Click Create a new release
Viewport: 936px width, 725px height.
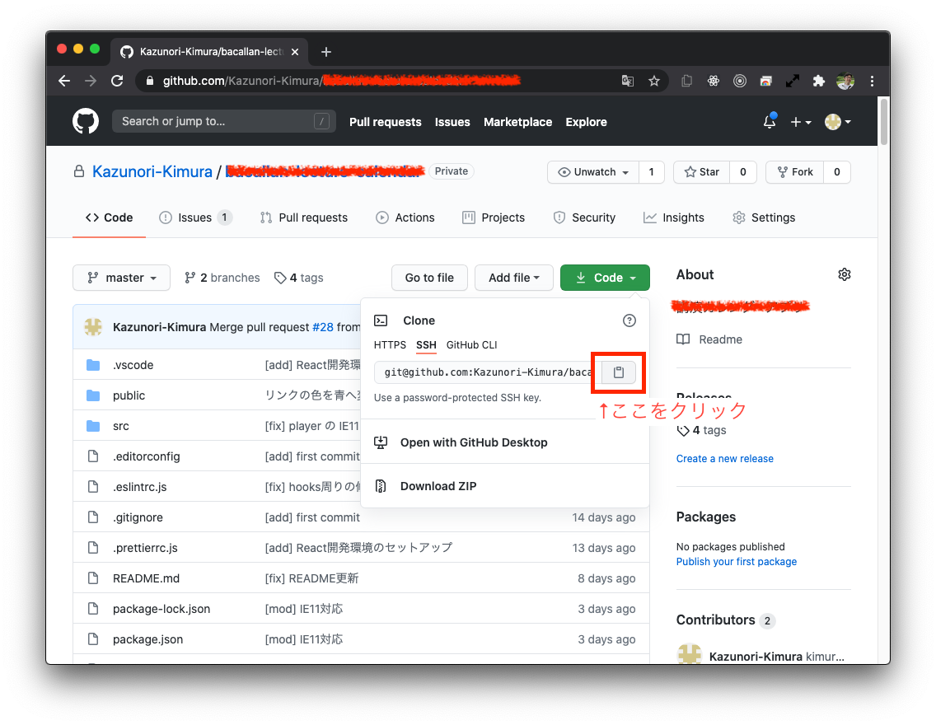tap(725, 458)
